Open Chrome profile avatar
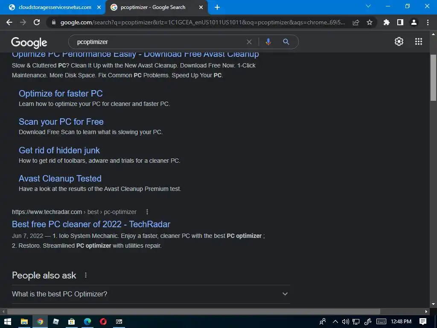Image resolution: width=437 pixels, height=328 pixels. [414, 22]
